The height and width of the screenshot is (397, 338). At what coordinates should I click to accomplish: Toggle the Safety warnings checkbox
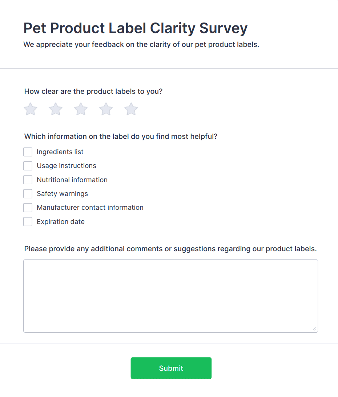coord(28,194)
